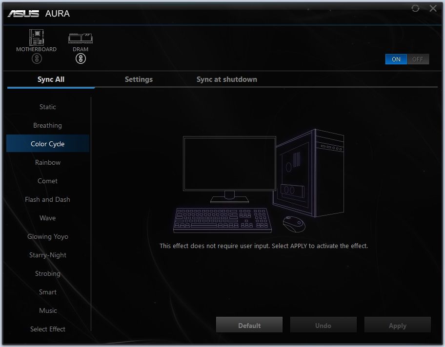Click the mouse in the illustration
The width and height of the screenshot is (445, 347).
click(x=294, y=224)
